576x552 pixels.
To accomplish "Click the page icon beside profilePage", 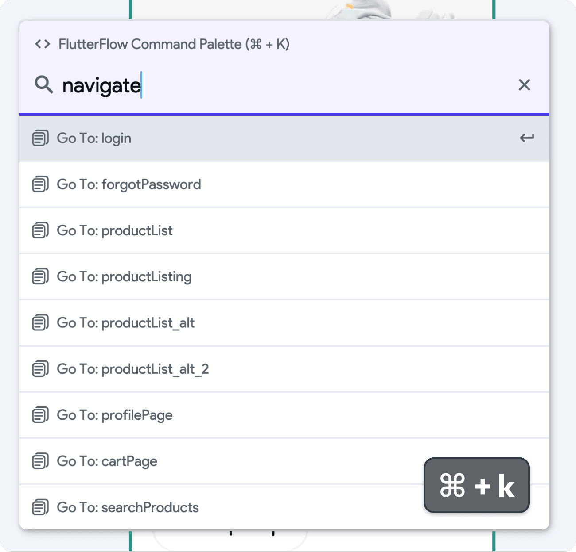I will pos(40,415).
